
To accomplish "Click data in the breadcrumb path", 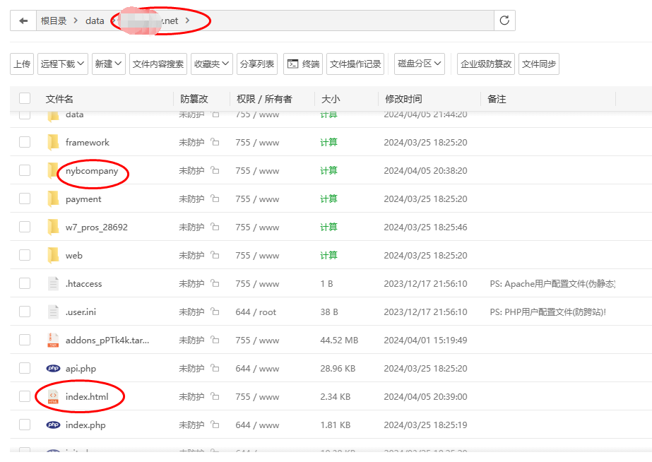I will pyautogui.click(x=95, y=20).
